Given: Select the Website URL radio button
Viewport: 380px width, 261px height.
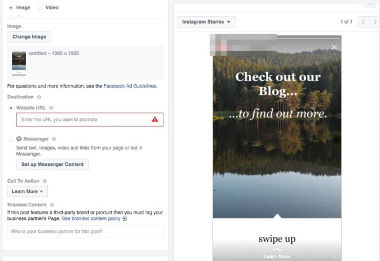Looking at the screenshot, I should coord(11,108).
